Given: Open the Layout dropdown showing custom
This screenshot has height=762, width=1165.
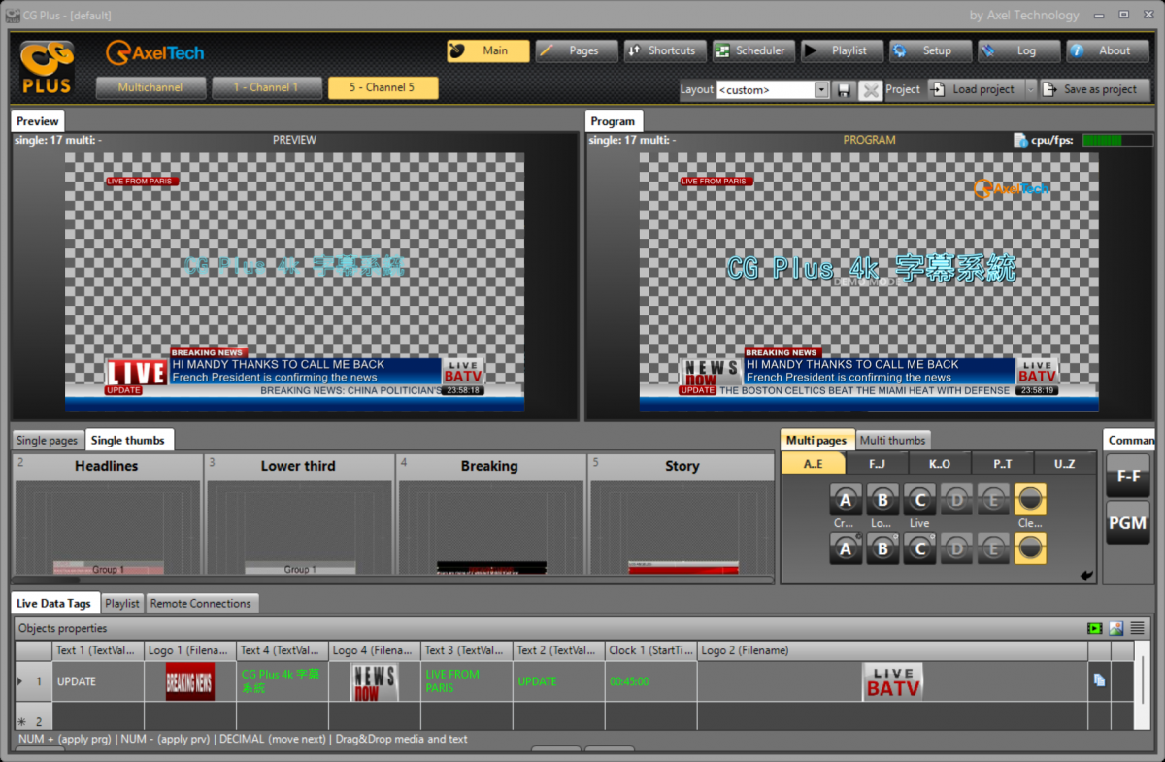Looking at the screenshot, I should click(x=821, y=90).
